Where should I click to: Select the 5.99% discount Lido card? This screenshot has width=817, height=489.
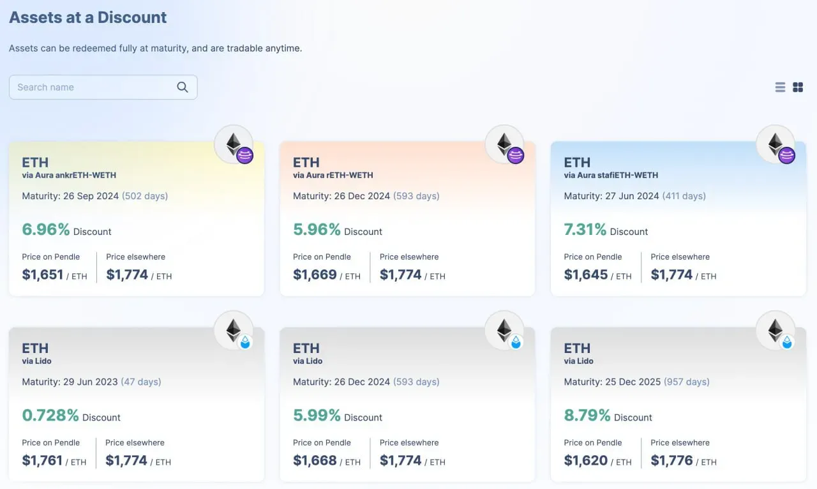[x=407, y=405]
